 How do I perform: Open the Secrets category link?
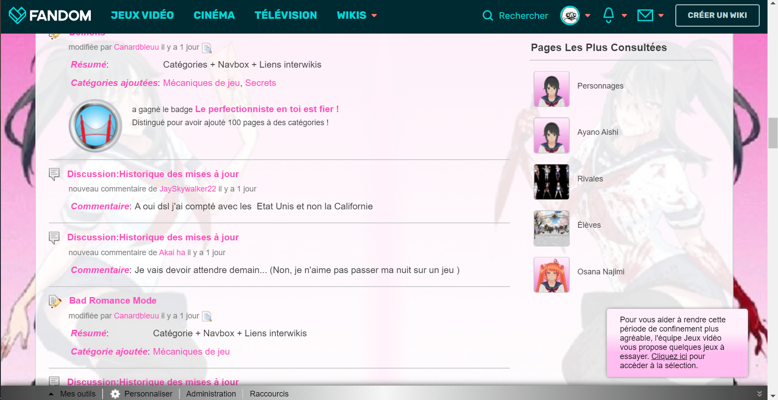[x=261, y=83]
